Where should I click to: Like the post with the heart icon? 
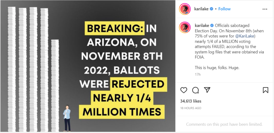tap(184, 90)
